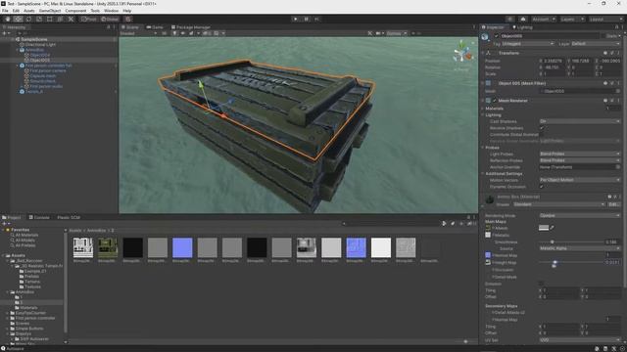The height and width of the screenshot is (352, 627).
Task: Step one frame forward
Action: tap(317, 19)
